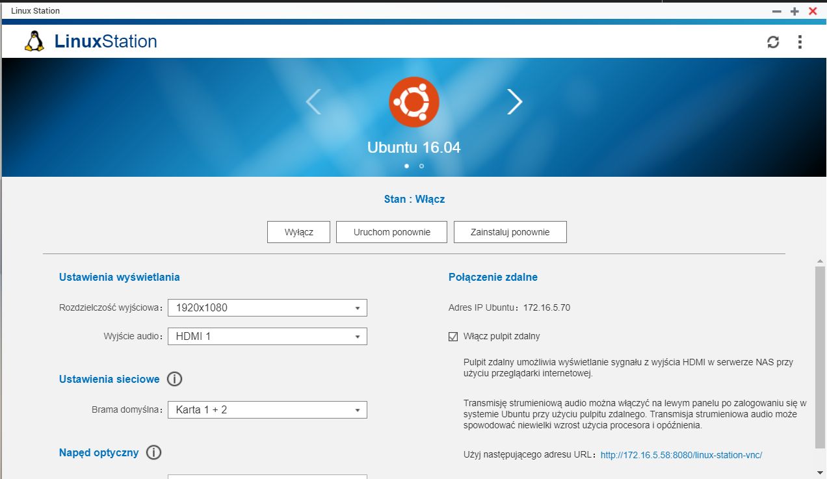The width and height of the screenshot is (827, 479).
Task: Minimize the Linux Station window
Action: click(x=776, y=11)
